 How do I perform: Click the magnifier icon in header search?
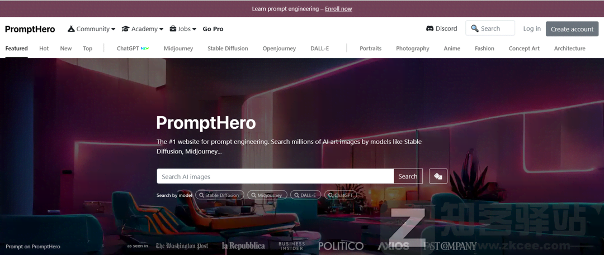click(x=475, y=28)
